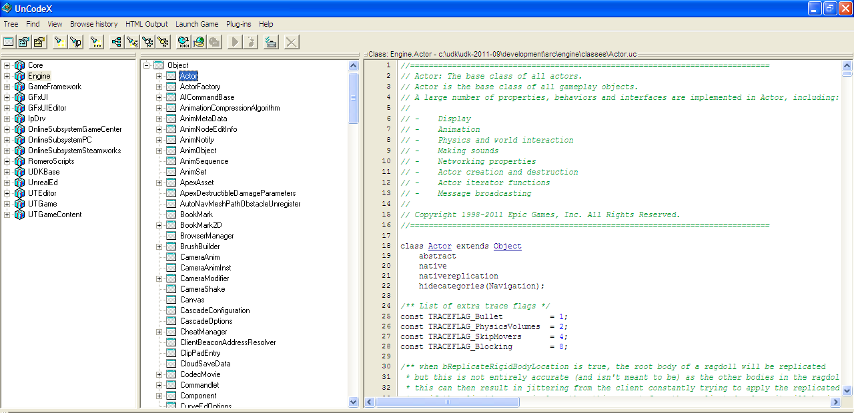Expand the BrushBuilder class node
The width and height of the screenshot is (854, 413).
[x=159, y=246]
